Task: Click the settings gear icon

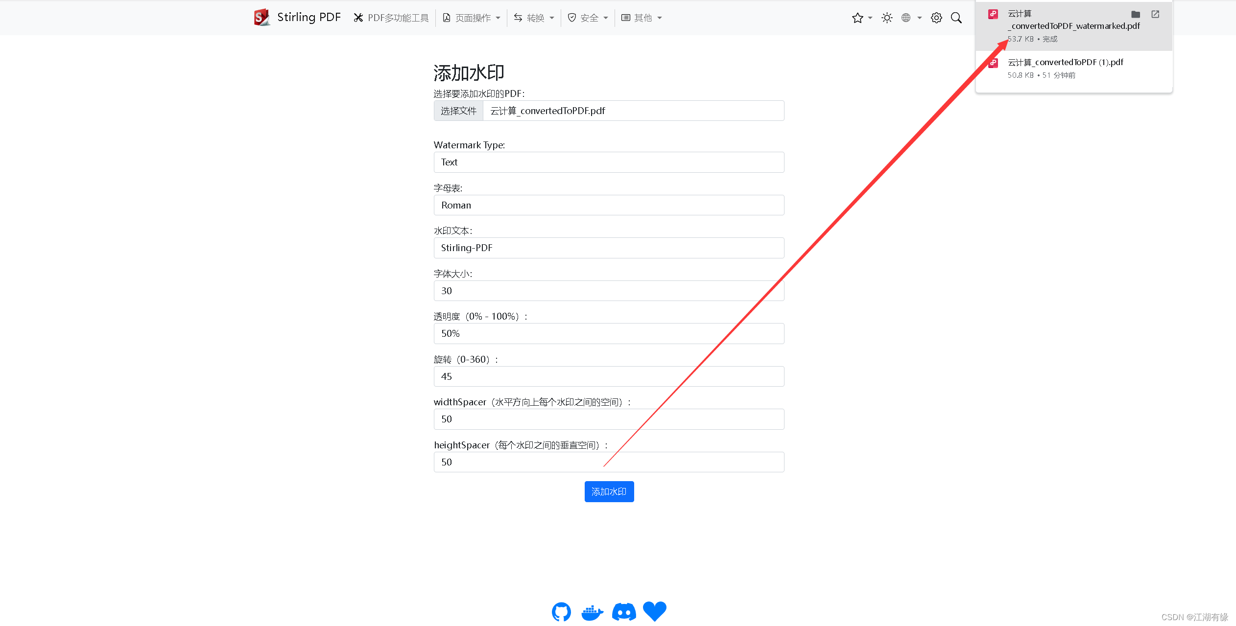Action: (936, 18)
